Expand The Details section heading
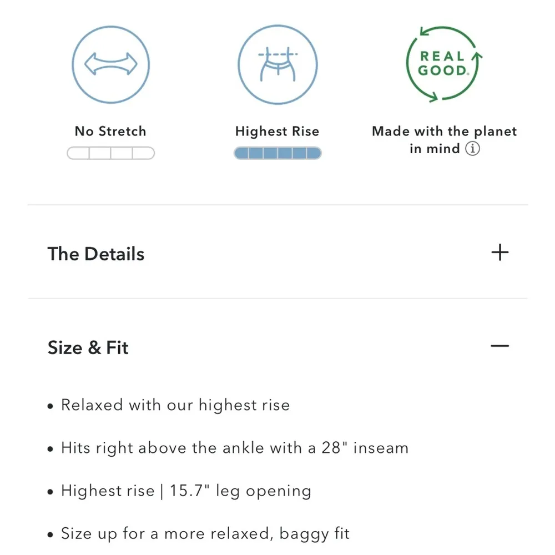Screen dimensions: 555x555 coord(96,254)
